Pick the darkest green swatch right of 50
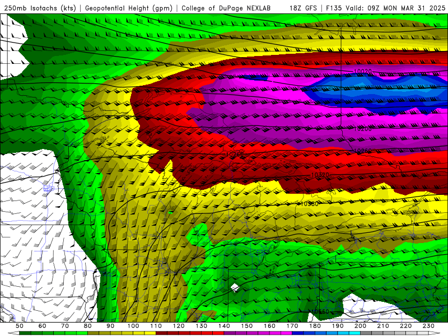This screenshot has height=336, width=448. 25,333
